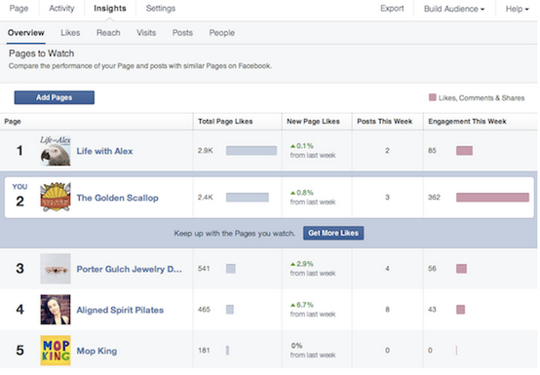Click The Golden Scallop engagement bar

click(x=492, y=197)
